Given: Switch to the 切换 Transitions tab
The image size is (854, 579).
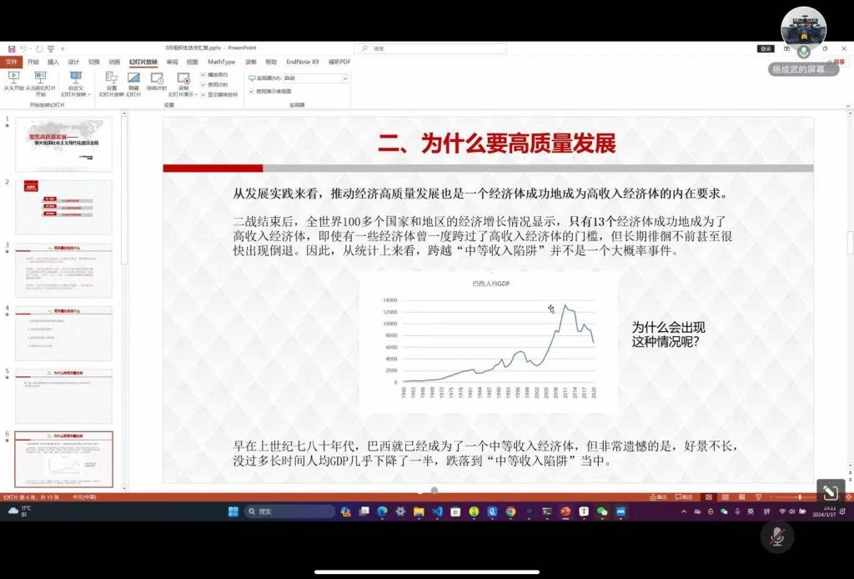Looking at the screenshot, I should [94, 62].
